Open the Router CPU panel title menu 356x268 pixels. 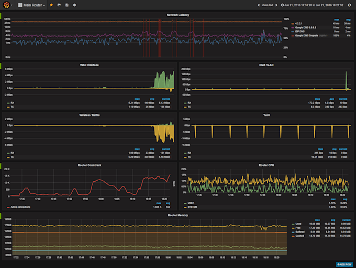[266, 165]
